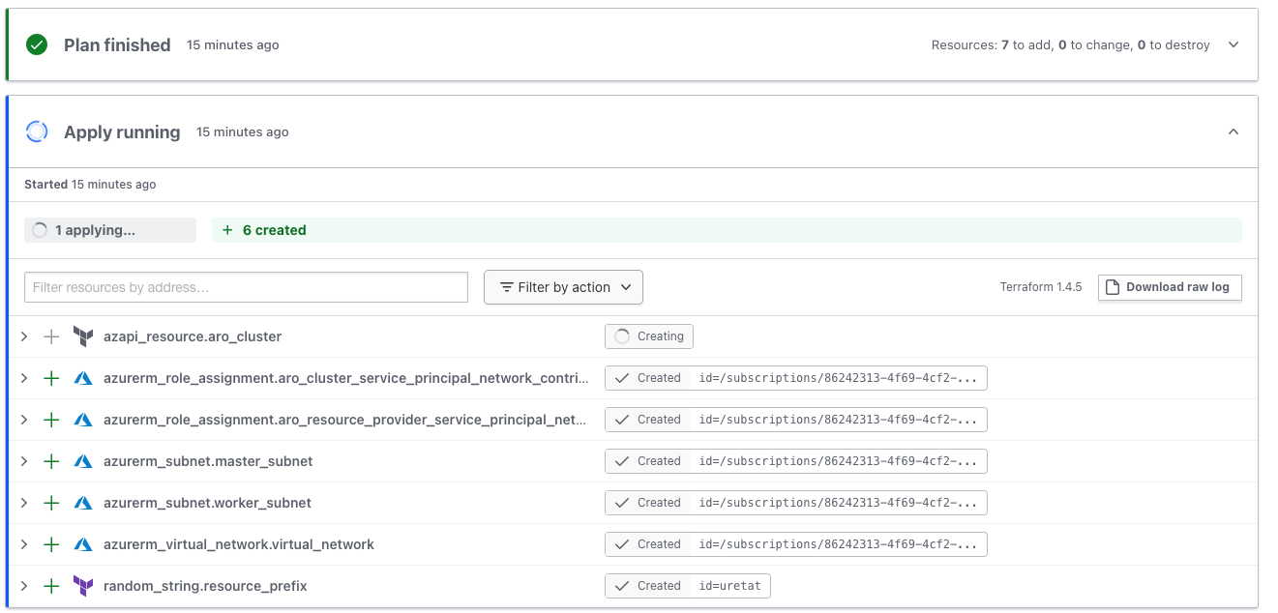Click the green checkmark in Plan finished header

pos(36,44)
